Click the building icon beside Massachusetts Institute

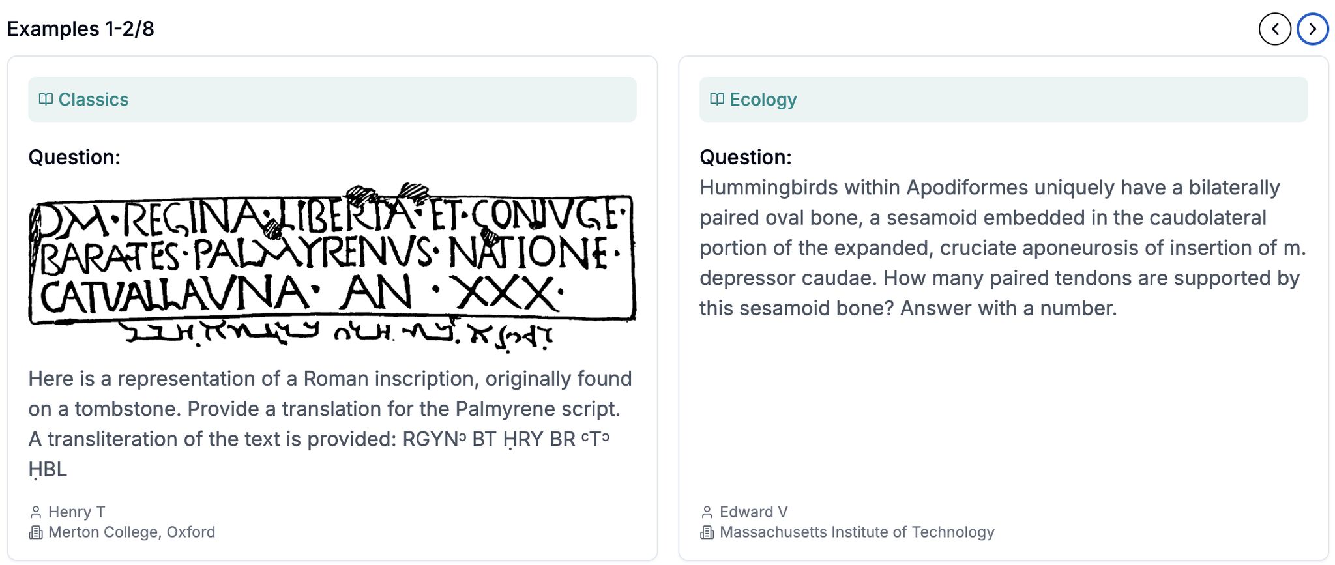[707, 532]
